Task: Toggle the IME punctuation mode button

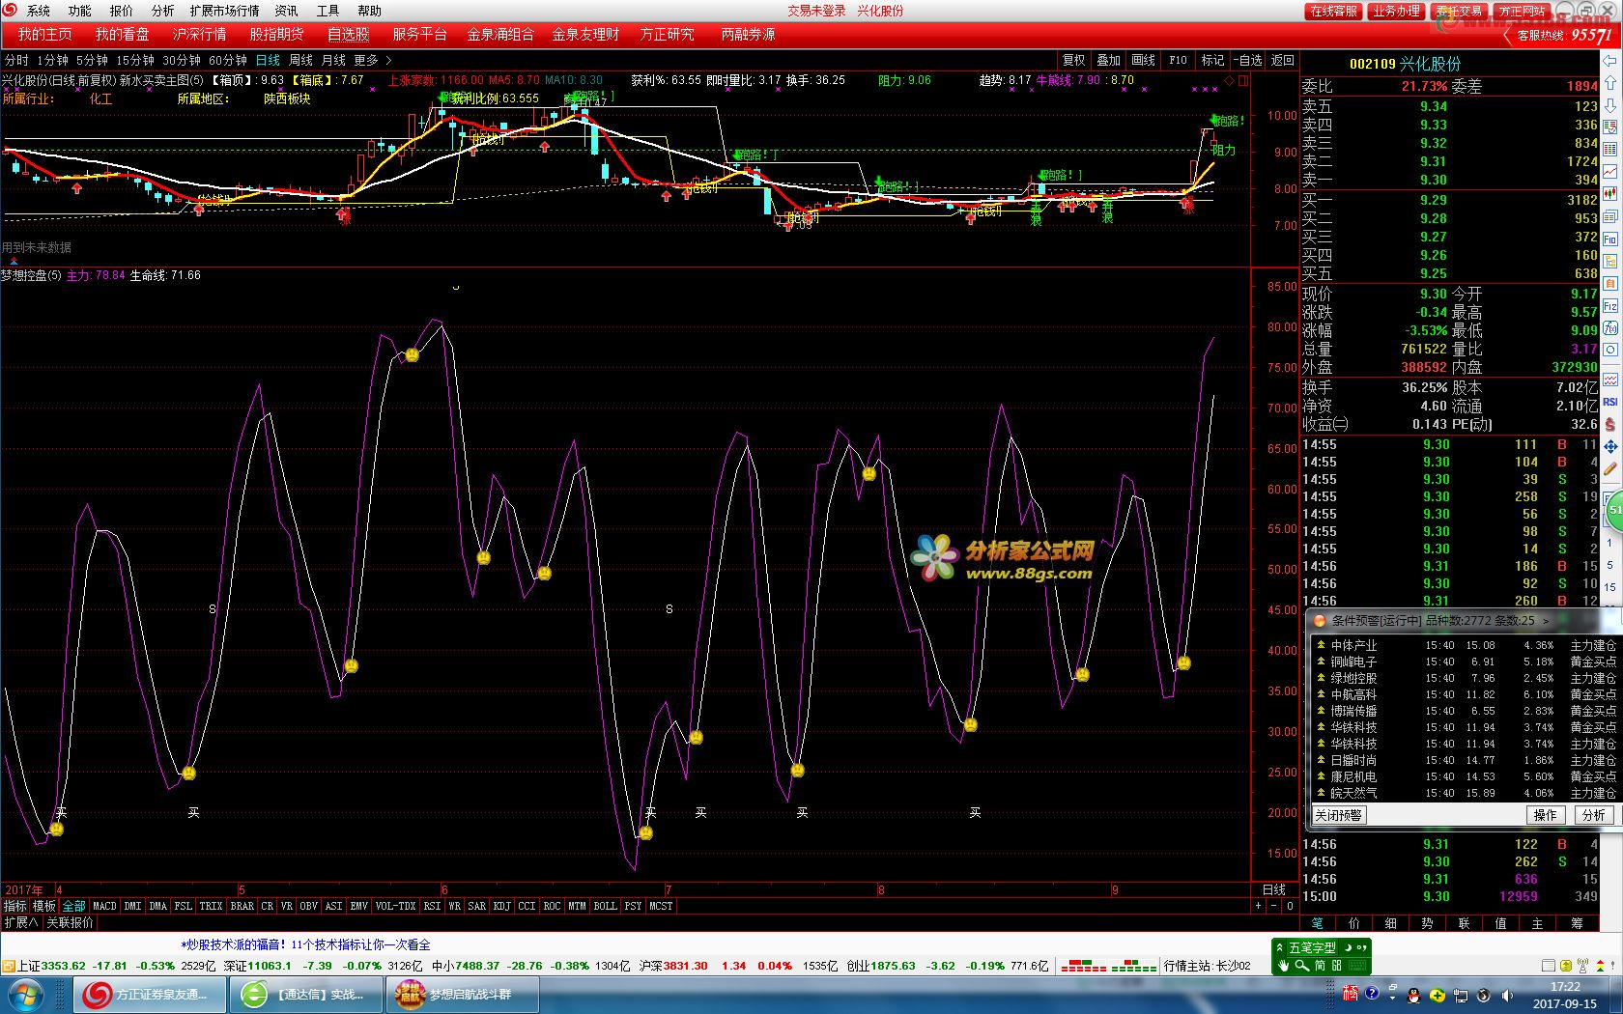Action: tap(1363, 947)
